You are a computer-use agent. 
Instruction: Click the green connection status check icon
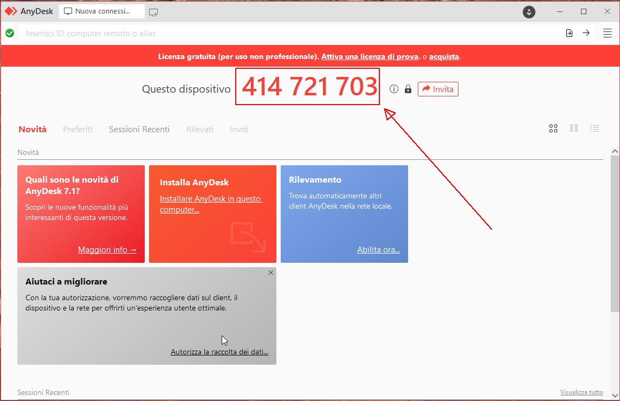[10, 33]
